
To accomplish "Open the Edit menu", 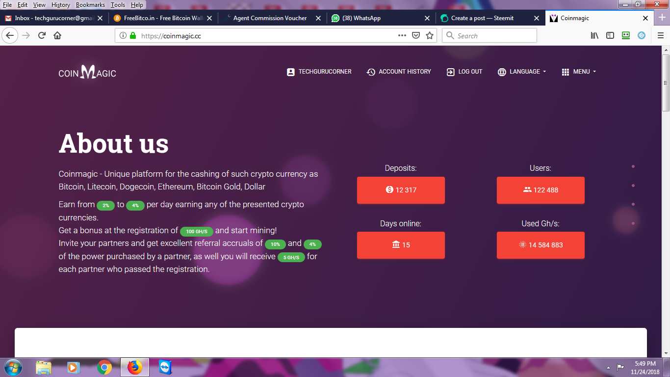I will tap(23, 4).
